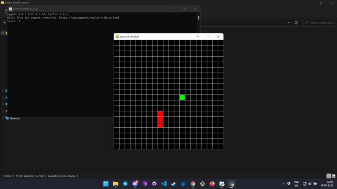Image resolution: width=337 pixels, height=189 pixels.
Task: Open the Windows Start menu
Action: [x=106, y=184]
